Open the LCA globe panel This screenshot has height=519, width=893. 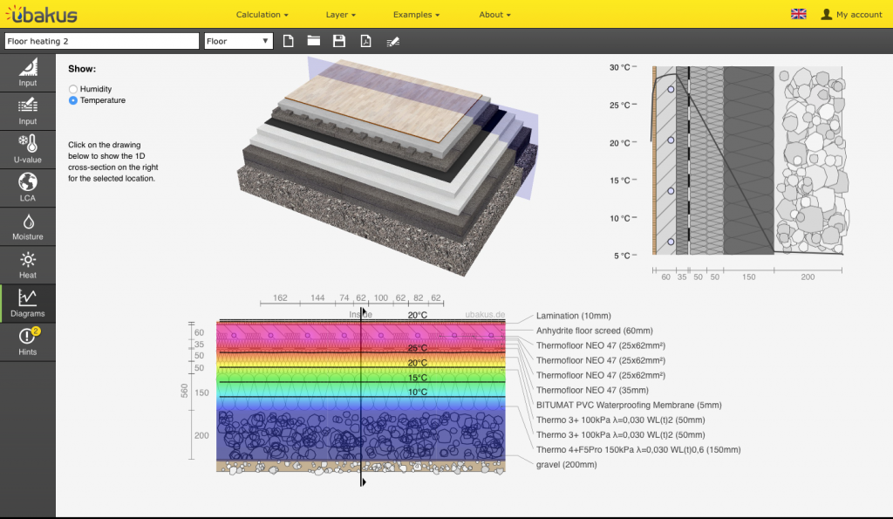tap(27, 188)
